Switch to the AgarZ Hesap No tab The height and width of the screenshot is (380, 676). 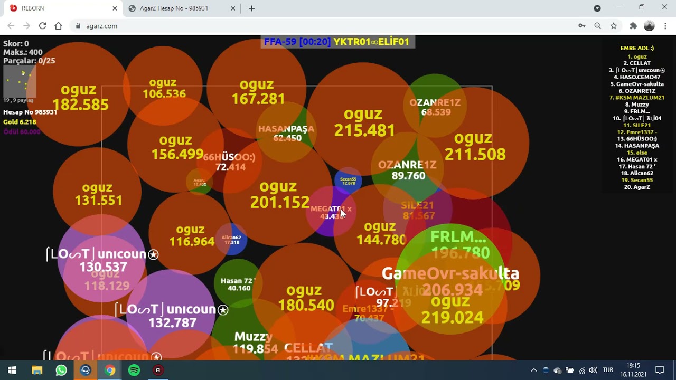pyautogui.click(x=182, y=8)
